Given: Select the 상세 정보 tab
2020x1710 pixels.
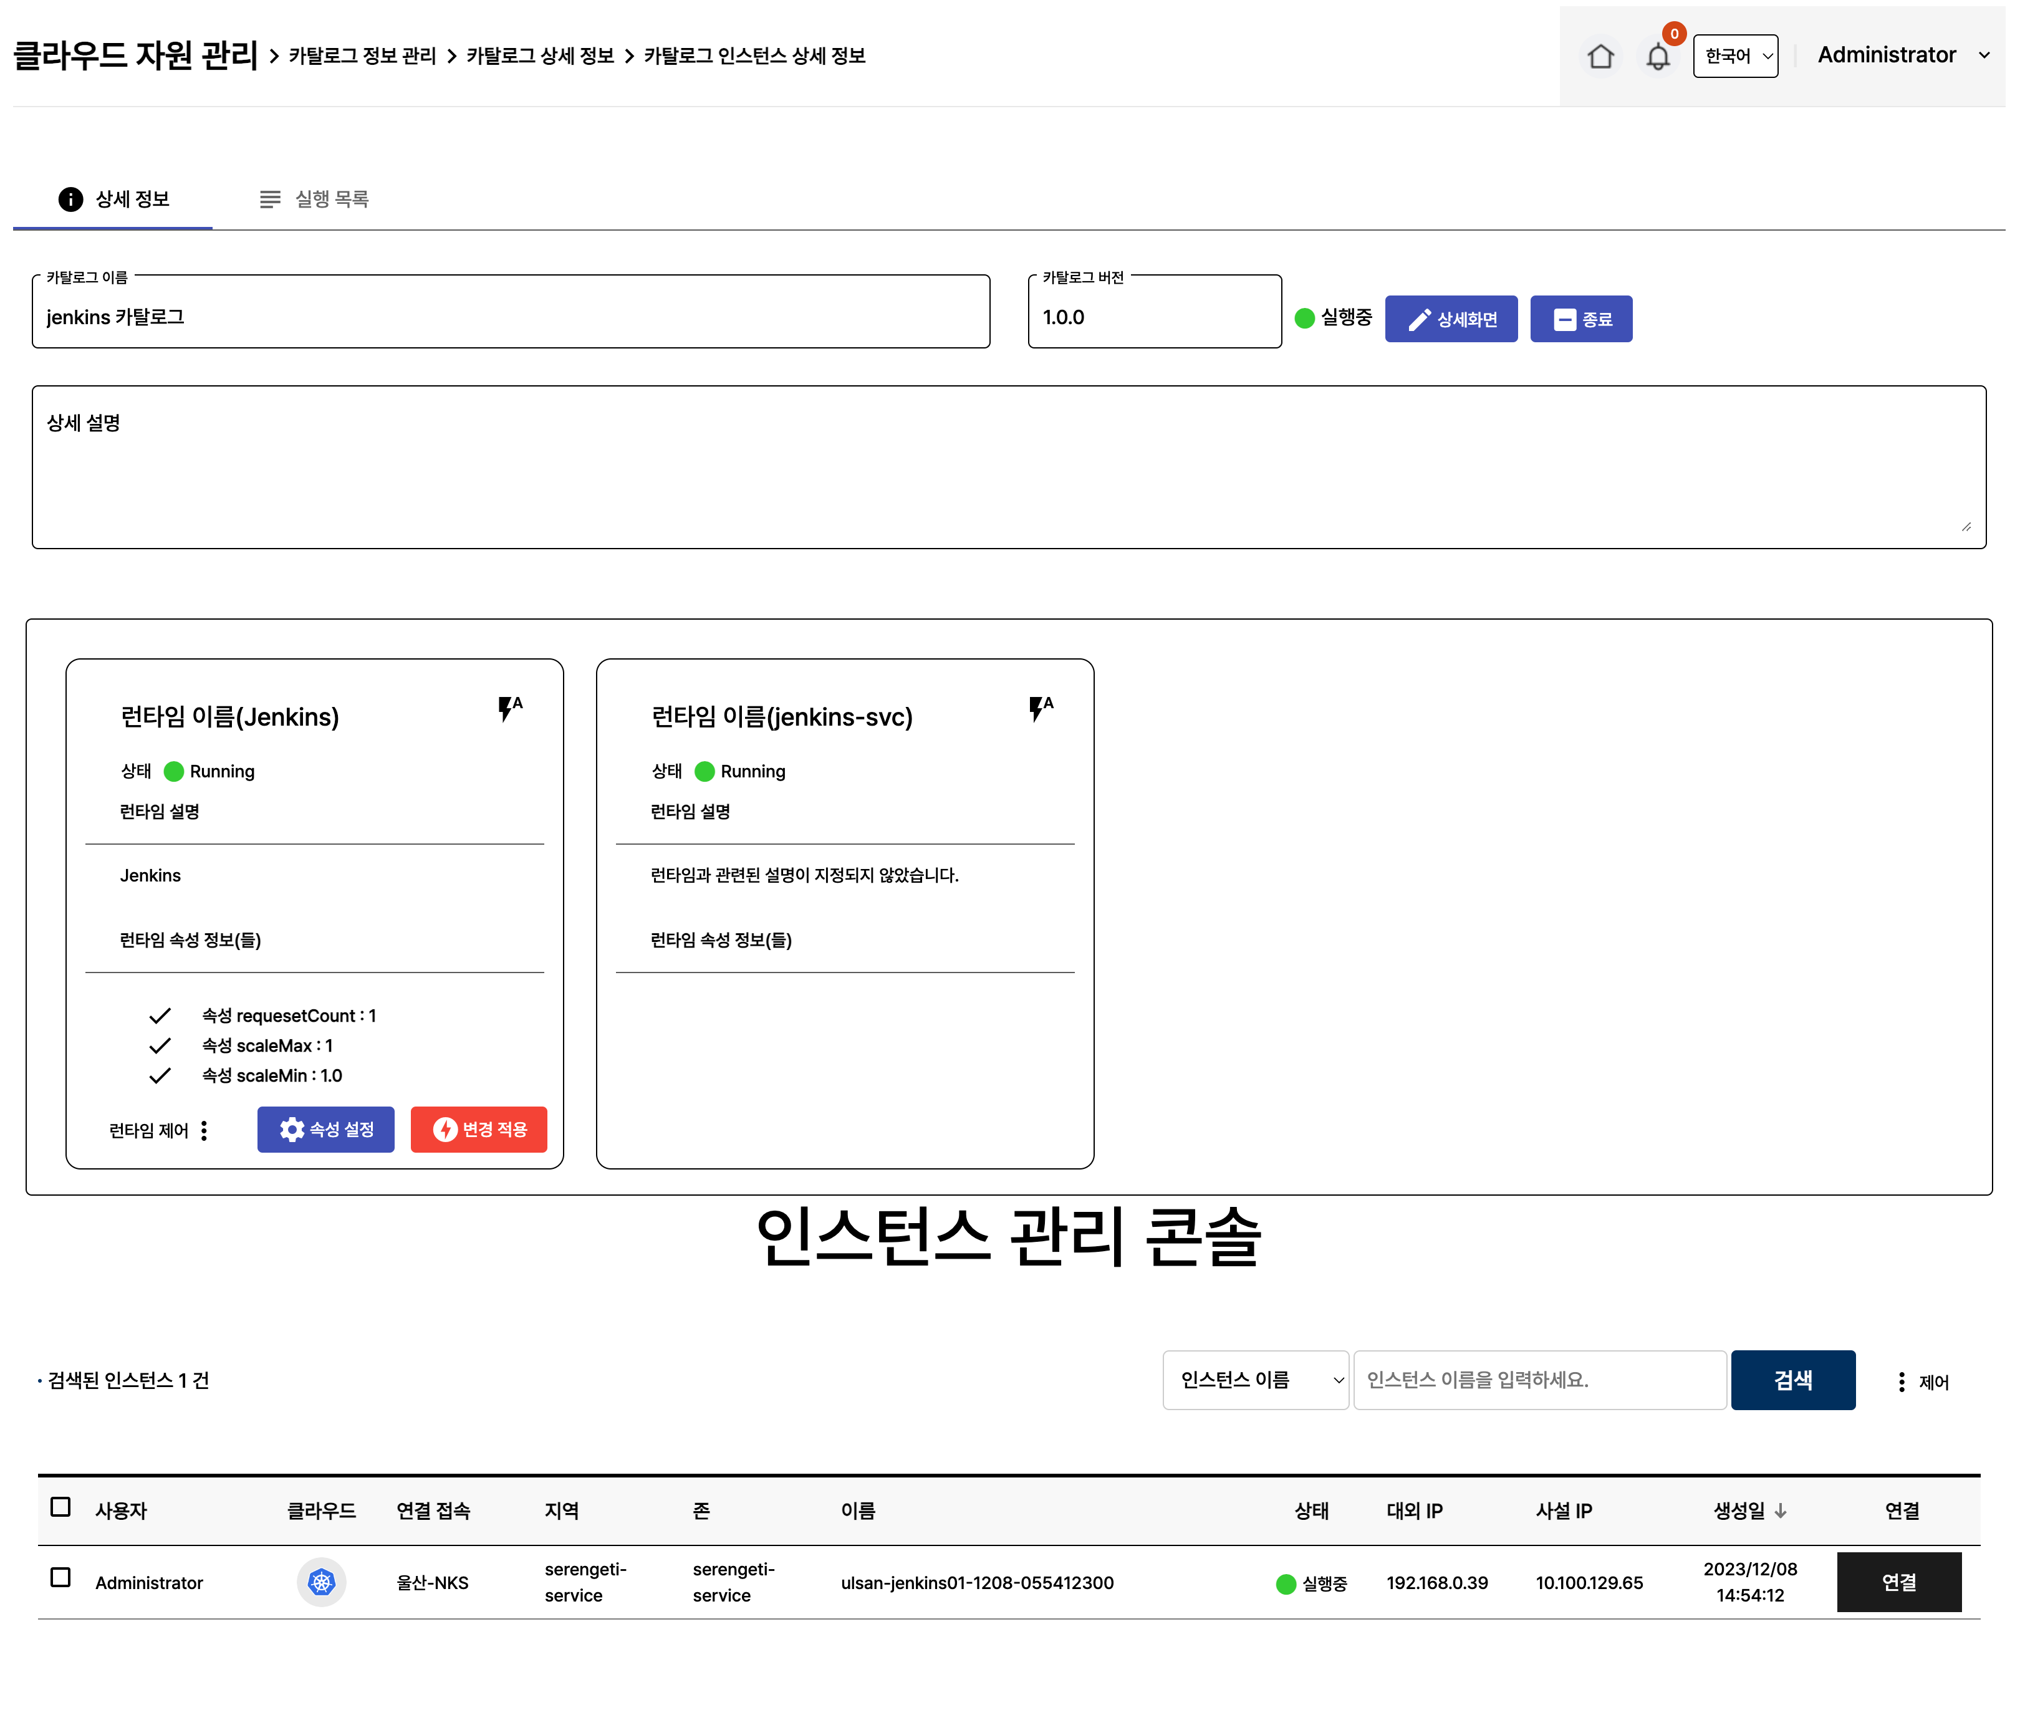Looking at the screenshot, I should point(113,199).
